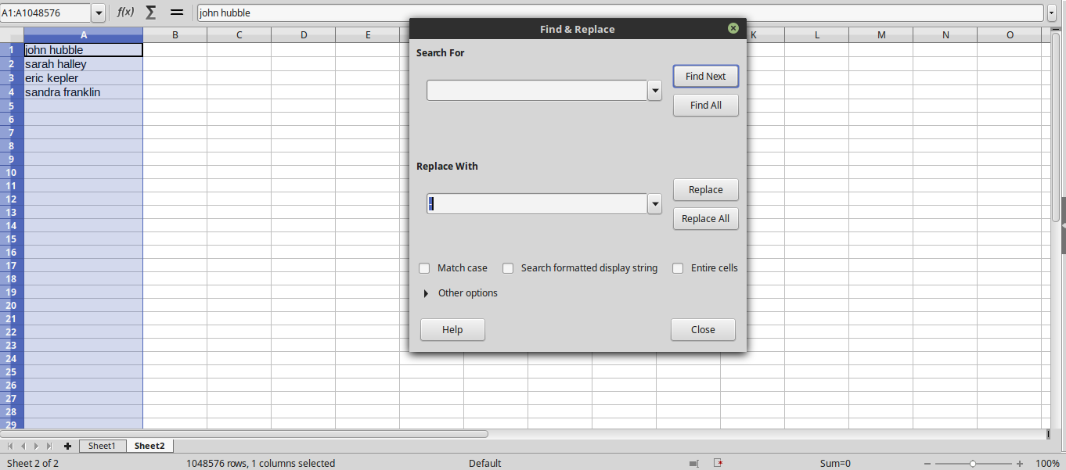Screen dimensions: 1066x470
Task: Toggle Search formatted display string checkbox
Action: 508,268
